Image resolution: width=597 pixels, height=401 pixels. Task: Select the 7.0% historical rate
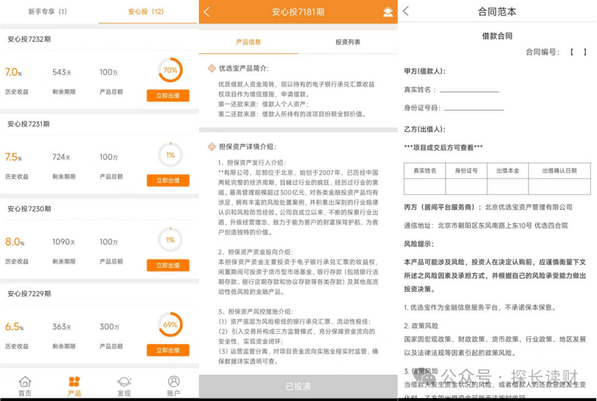[13, 72]
